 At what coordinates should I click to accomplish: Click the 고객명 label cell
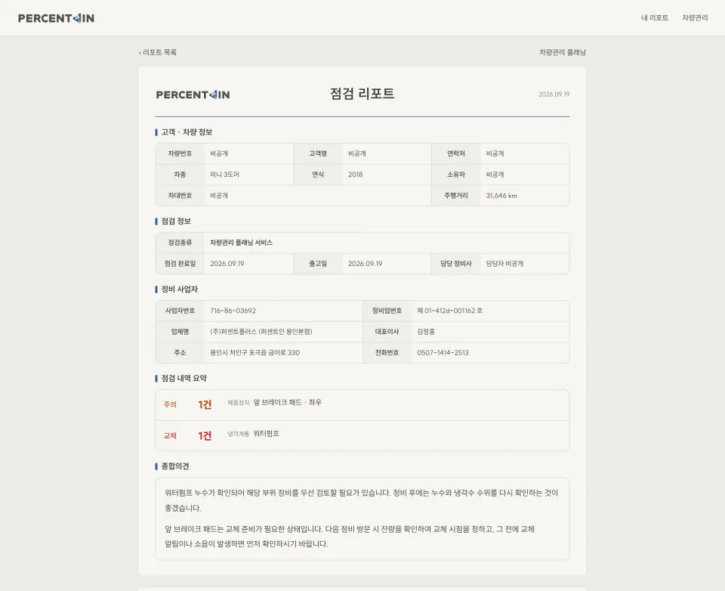318,153
